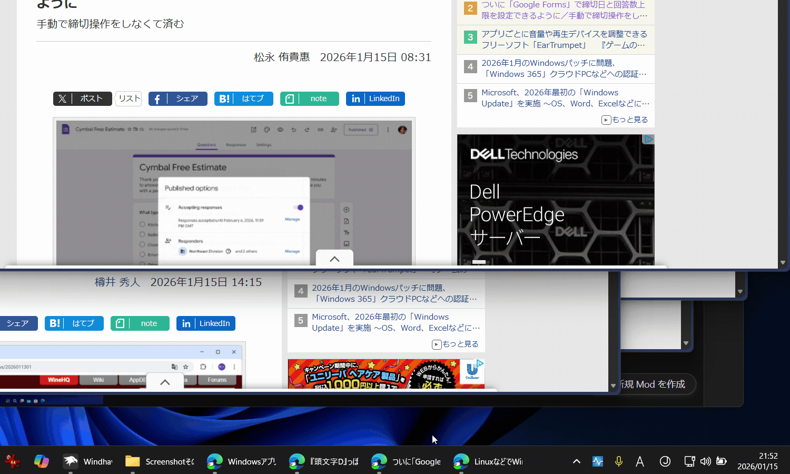790x474 pixels.
Task: Open ranking 4 Windows patch link in top window
Action: point(564,68)
